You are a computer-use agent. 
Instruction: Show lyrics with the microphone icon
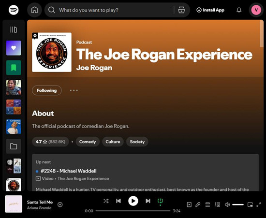tap(198, 204)
